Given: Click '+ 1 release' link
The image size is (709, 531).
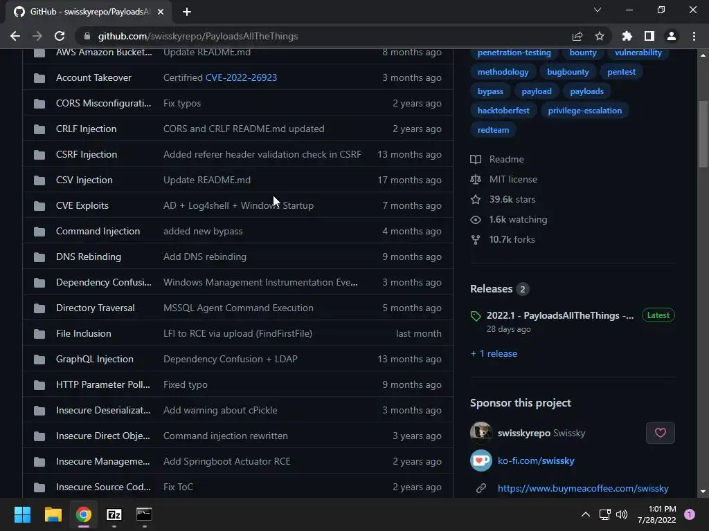Looking at the screenshot, I should pos(494,353).
